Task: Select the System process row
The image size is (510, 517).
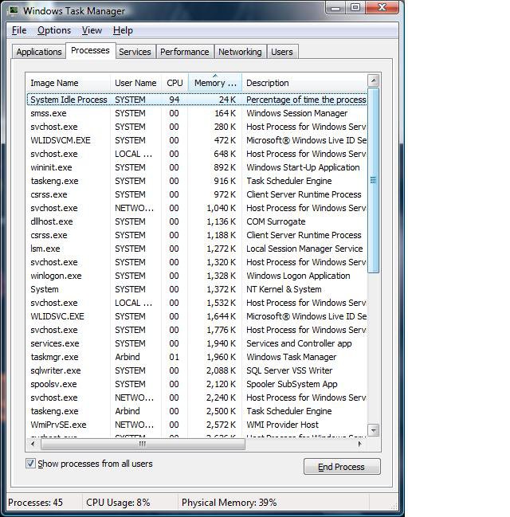Action: [x=197, y=289]
